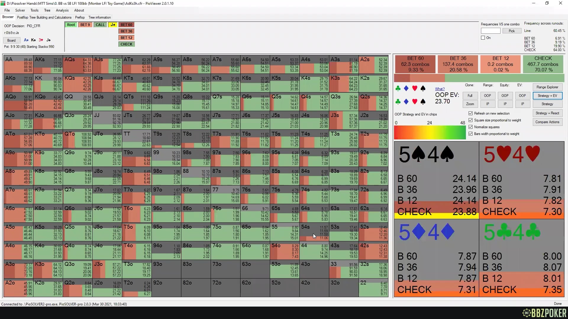Enable the On checkbox under frequencies

(x=483, y=38)
